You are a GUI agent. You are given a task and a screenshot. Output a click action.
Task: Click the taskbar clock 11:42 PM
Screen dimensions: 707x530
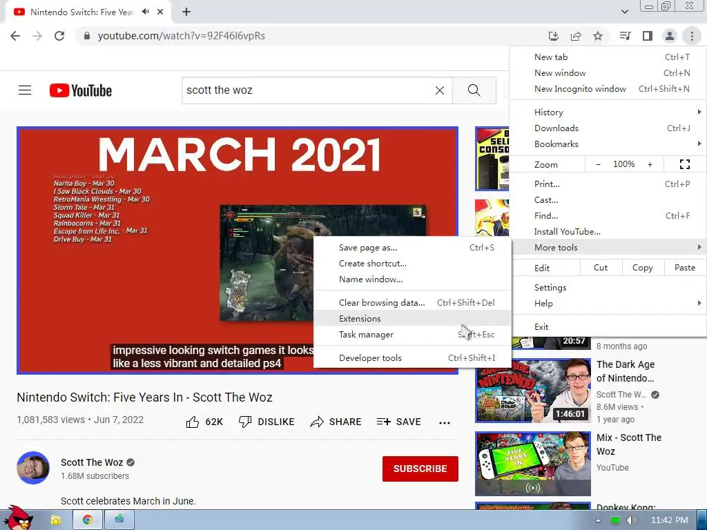[670, 520]
